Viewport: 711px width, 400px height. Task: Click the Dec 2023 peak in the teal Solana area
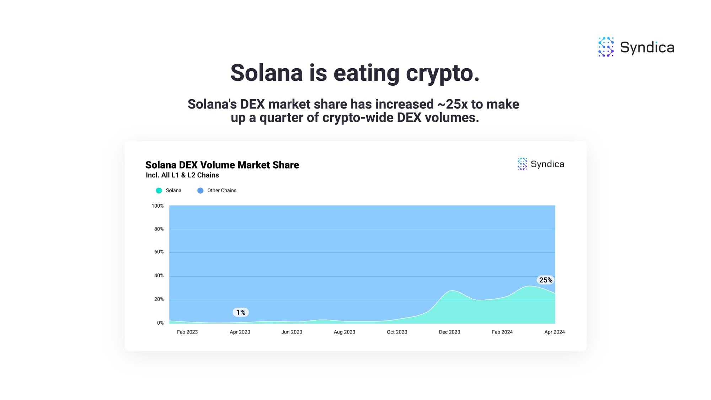coord(451,291)
